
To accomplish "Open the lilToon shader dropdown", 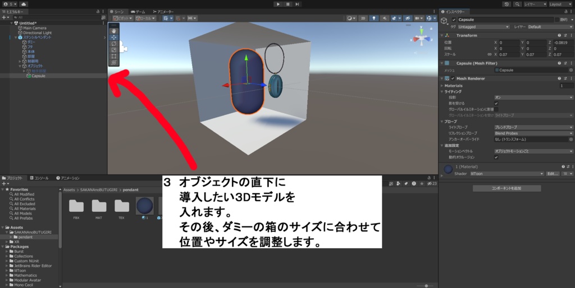I will tap(506, 174).
